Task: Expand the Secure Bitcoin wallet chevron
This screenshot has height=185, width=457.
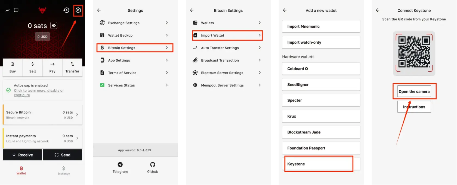Action: click(77, 114)
